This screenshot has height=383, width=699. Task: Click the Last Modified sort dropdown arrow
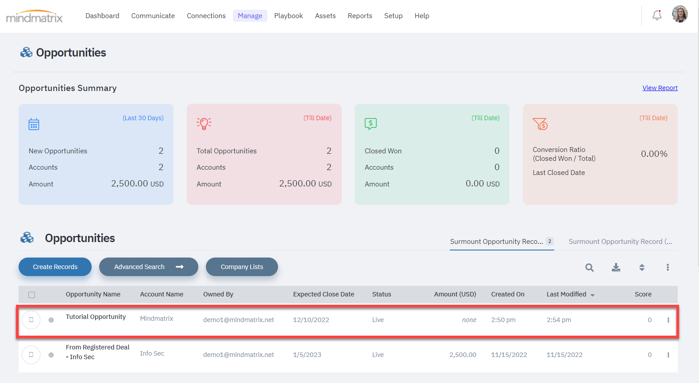coord(592,295)
